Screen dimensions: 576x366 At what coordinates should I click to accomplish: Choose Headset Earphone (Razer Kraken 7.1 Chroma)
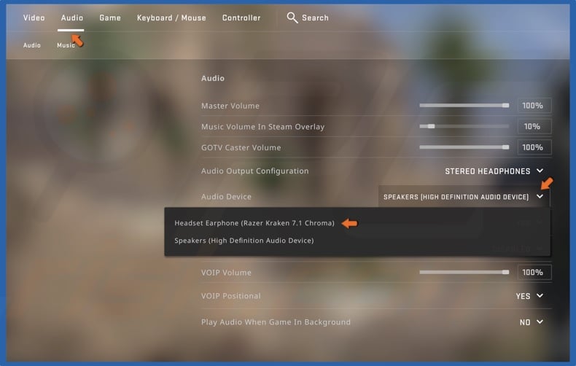tap(254, 223)
